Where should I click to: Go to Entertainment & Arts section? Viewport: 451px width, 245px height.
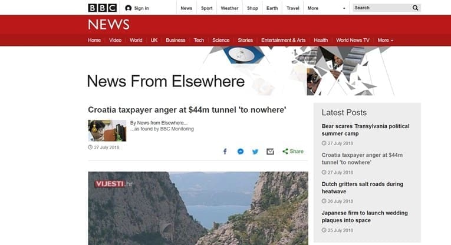click(284, 41)
